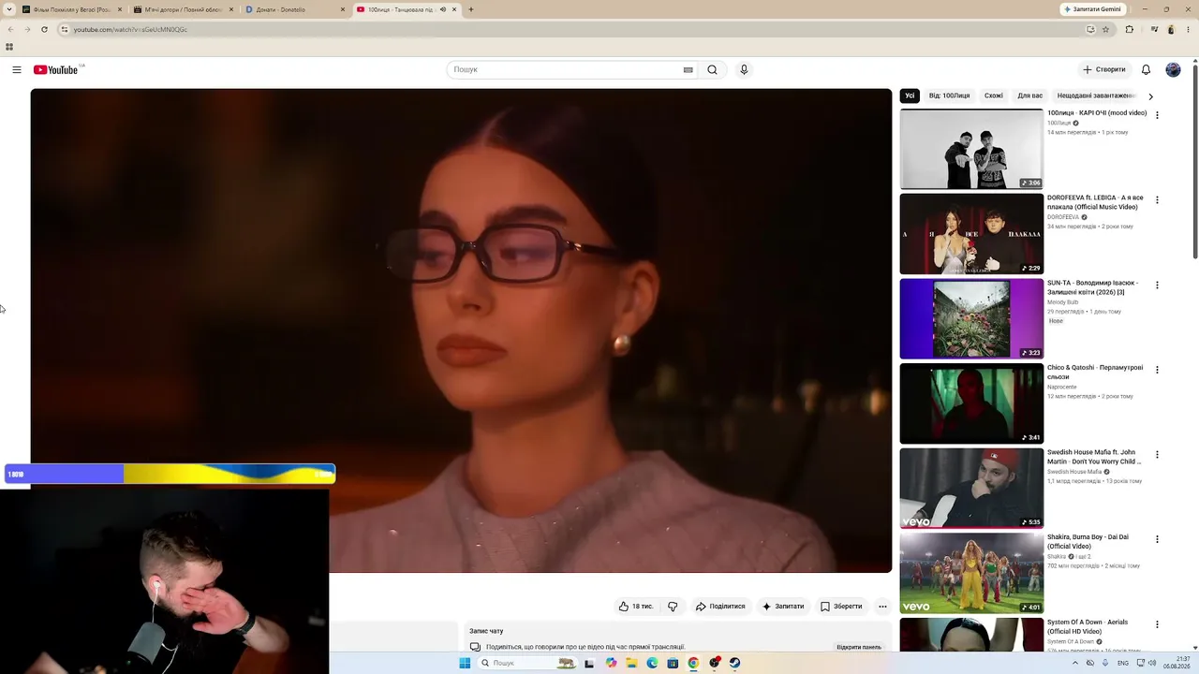The height and width of the screenshot is (674, 1199).
Task: Select the Усі filter chip
Action: (910, 95)
